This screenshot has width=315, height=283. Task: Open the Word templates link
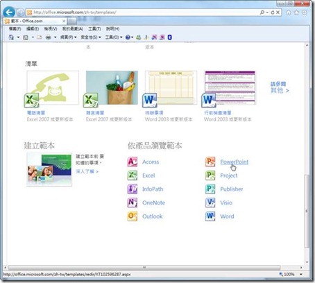227,216
